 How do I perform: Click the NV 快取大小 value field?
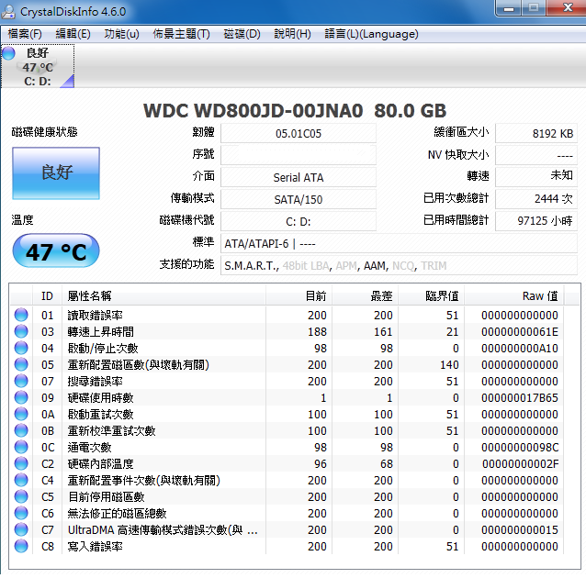[535, 155]
